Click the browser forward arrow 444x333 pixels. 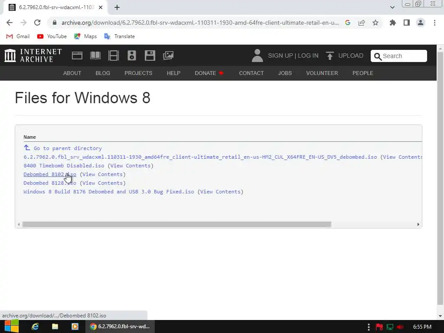pos(23,23)
